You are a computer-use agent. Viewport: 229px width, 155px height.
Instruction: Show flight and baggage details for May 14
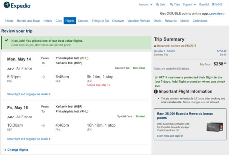click(29, 94)
